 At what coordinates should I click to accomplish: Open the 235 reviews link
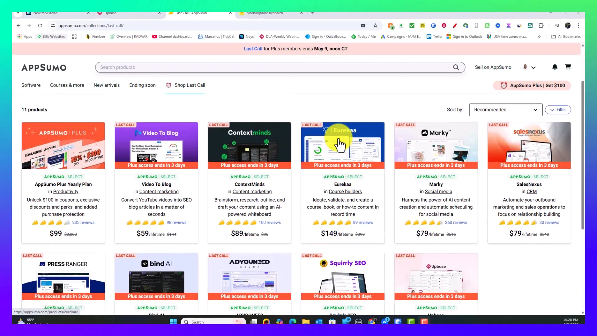tap(83, 222)
